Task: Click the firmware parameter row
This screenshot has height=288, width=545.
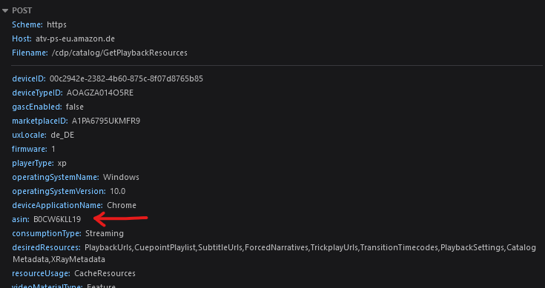Action: coord(33,150)
